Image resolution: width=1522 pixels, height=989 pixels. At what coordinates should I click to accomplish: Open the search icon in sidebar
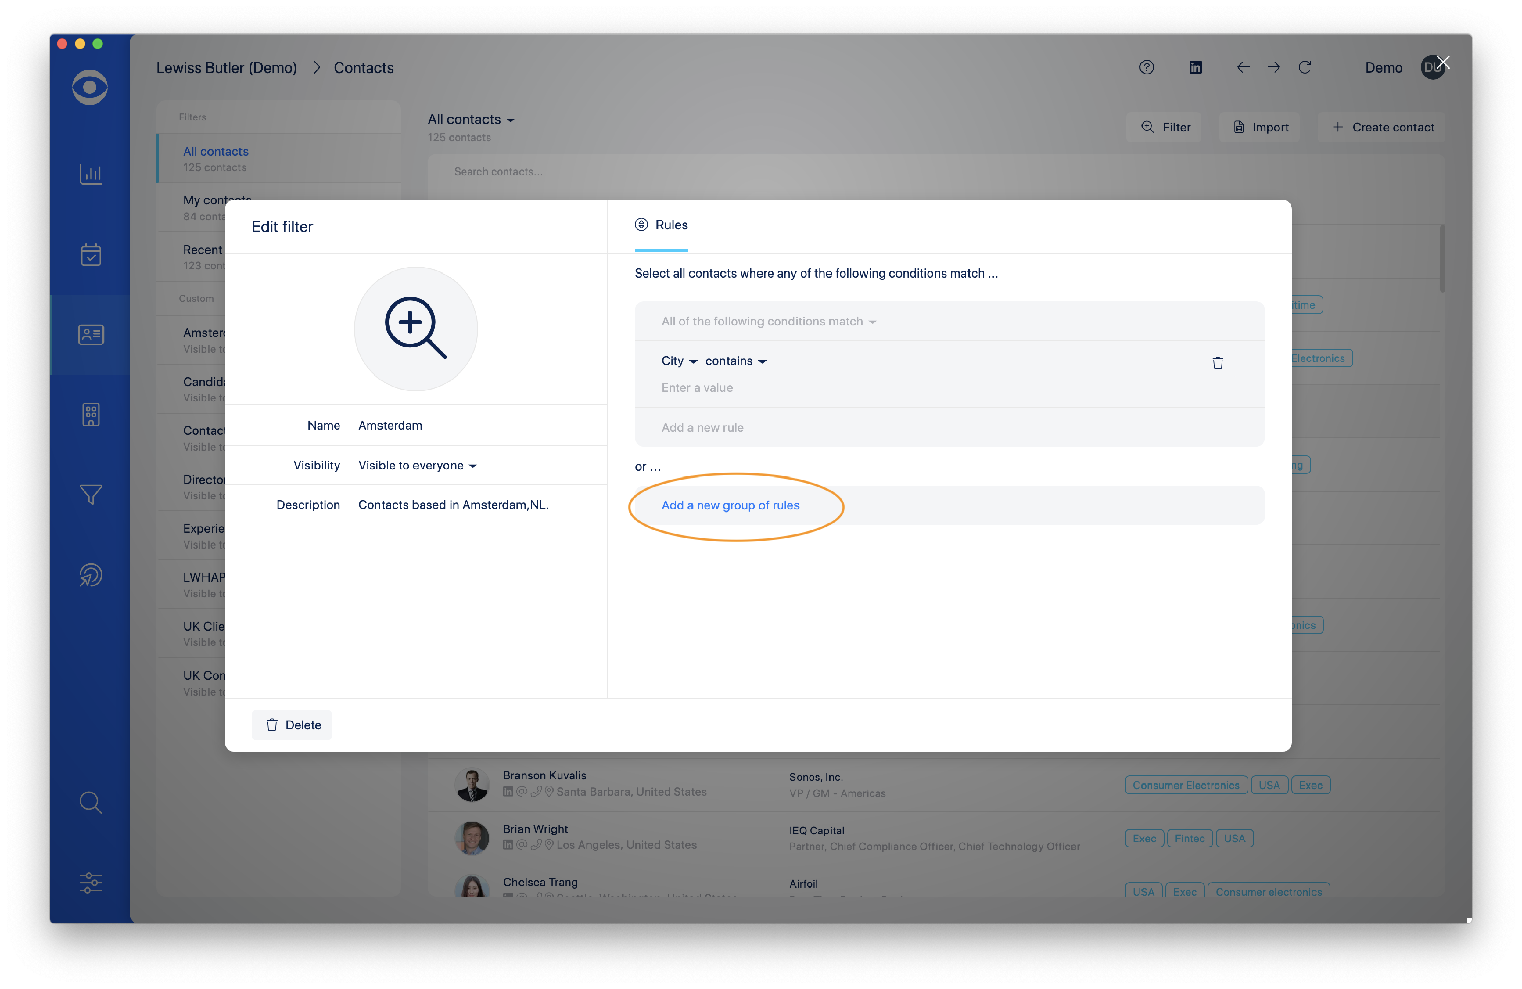coord(91,802)
